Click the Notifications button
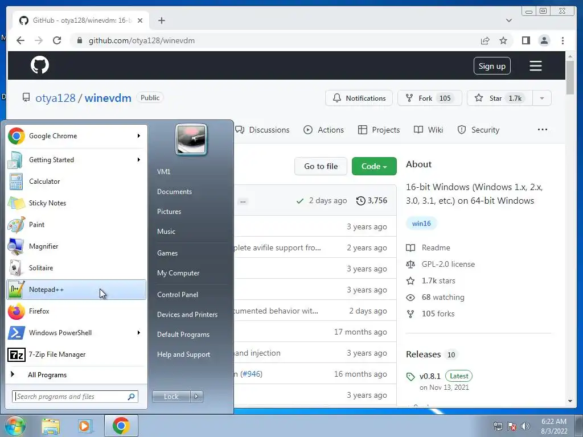This screenshot has height=437, width=583. [359, 98]
